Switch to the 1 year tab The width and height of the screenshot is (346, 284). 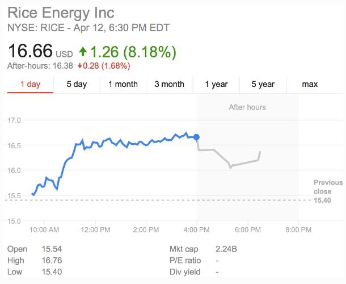(x=216, y=84)
